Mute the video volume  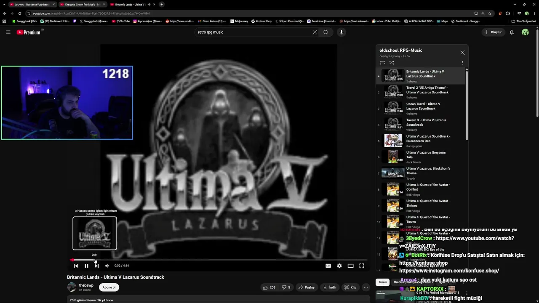click(107, 266)
